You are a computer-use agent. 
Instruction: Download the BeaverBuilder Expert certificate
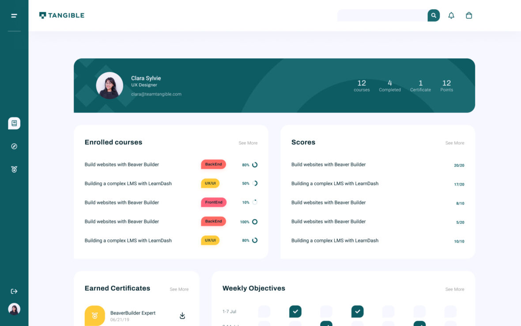[x=182, y=315]
